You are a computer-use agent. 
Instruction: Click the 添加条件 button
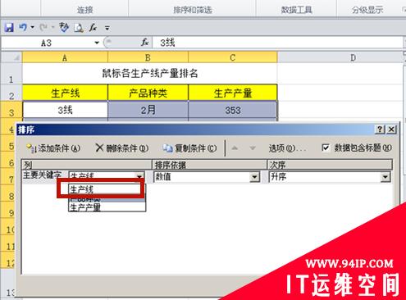[53, 148]
